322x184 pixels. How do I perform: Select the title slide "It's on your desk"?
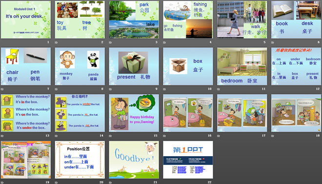[x=26, y=20]
